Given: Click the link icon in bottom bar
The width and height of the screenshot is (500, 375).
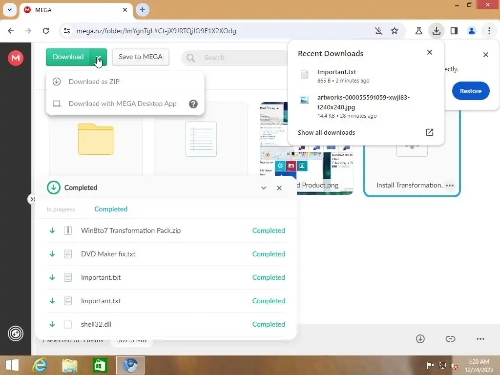Looking at the screenshot, I should point(450,339).
